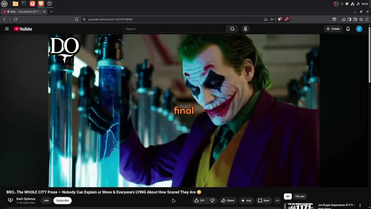Select the All filter chip
The width and height of the screenshot is (371, 209).
click(x=288, y=197)
